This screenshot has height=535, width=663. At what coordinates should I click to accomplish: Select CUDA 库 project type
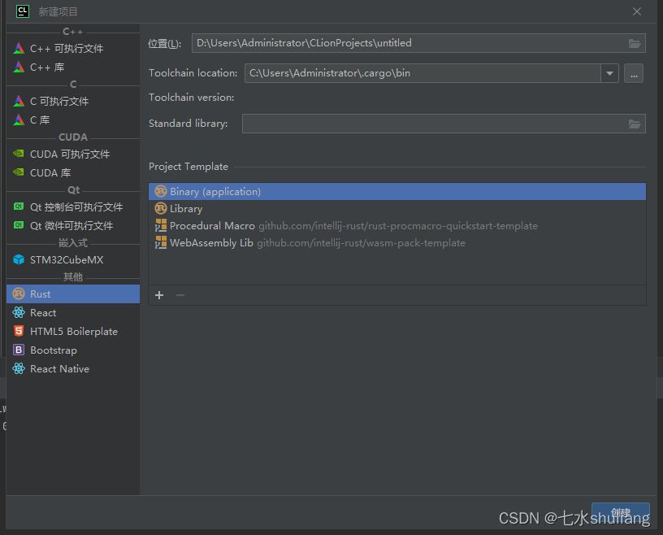pos(73,172)
